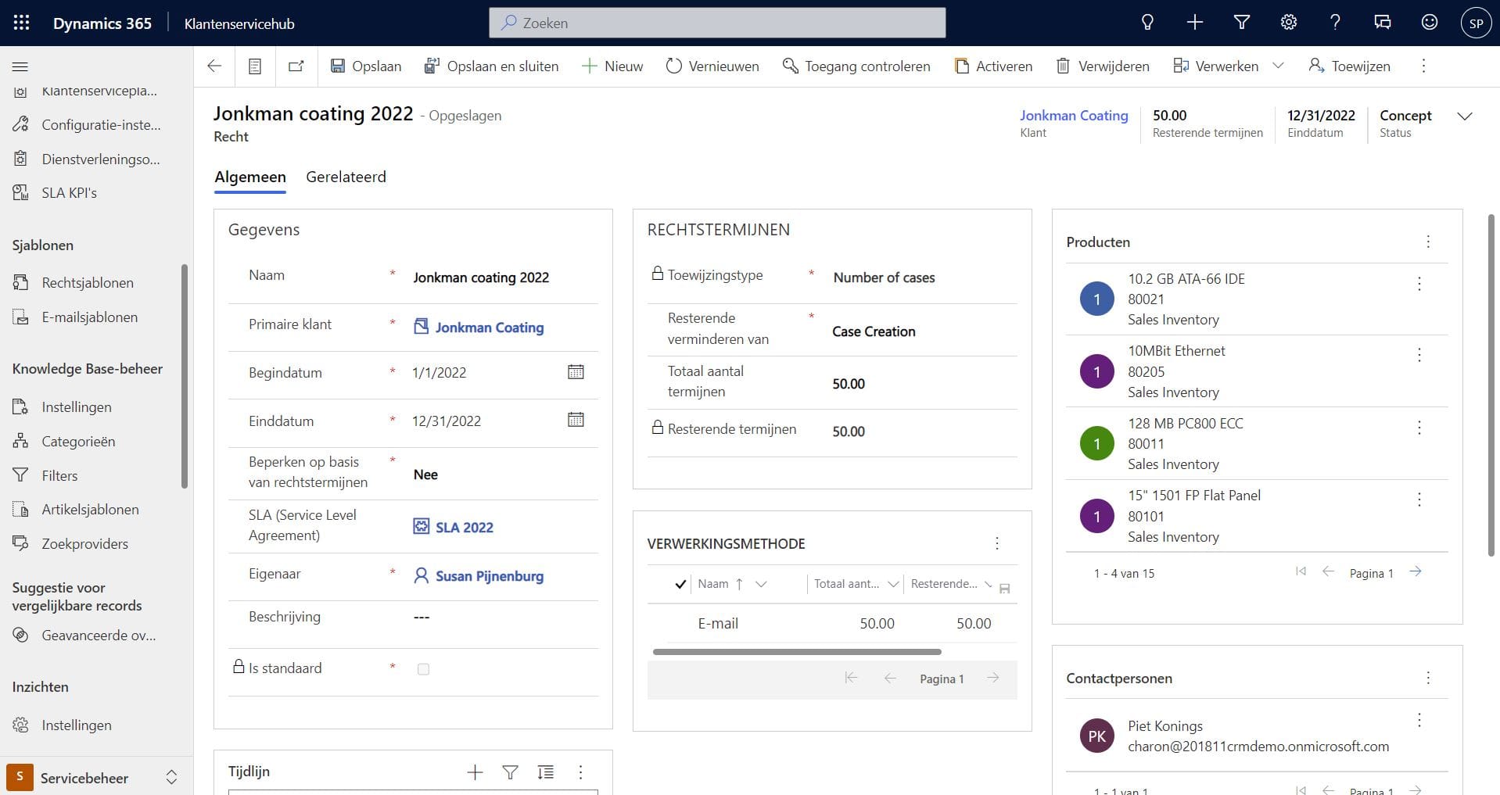Collapse the left navigation hamburger menu
Screen dimensions: 1500x795
[20, 66]
